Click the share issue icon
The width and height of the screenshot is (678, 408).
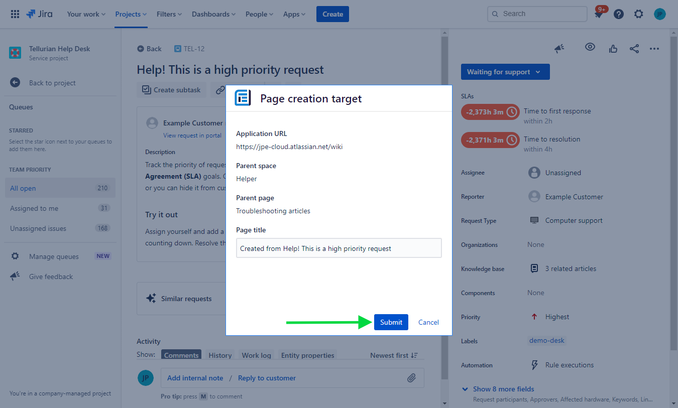[x=634, y=49]
